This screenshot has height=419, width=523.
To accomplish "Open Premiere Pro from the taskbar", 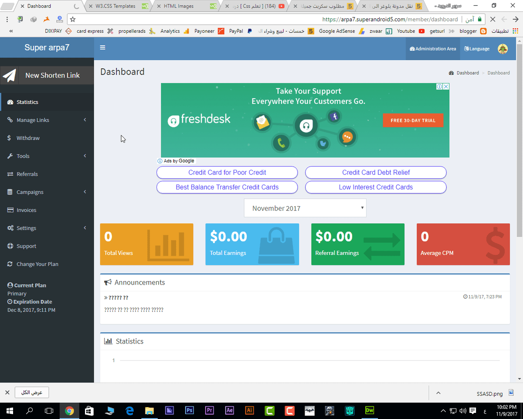I will 209,410.
